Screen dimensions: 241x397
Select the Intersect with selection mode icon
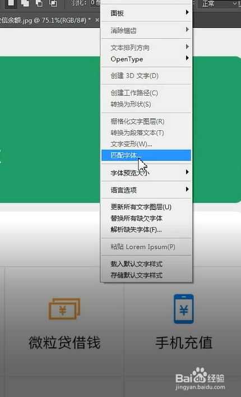(x=53, y=3)
